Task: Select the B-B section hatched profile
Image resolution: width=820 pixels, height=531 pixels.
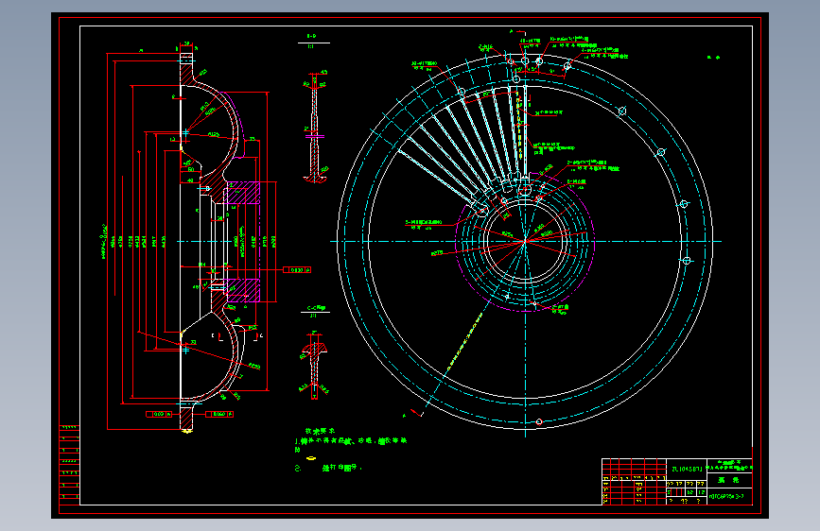Action: click(x=314, y=128)
